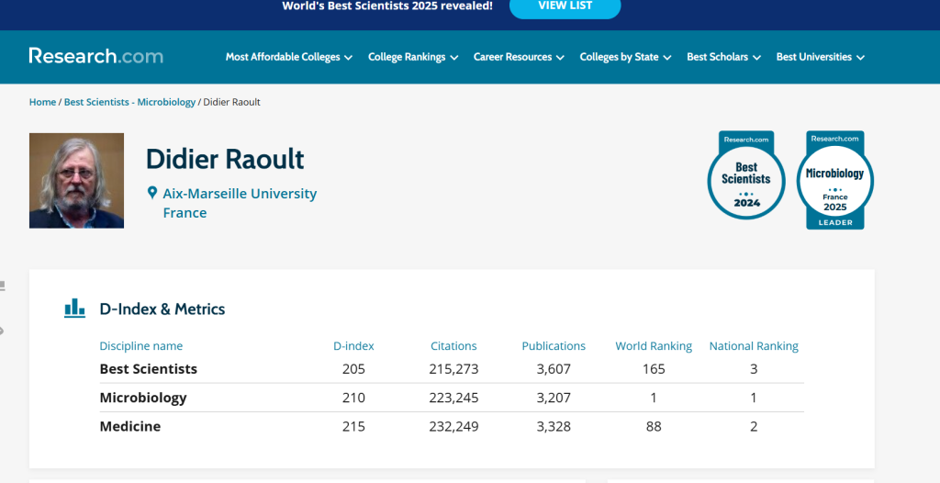
Task: Click Didier Raoult in the breadcrumb
Action: click(x=231, y=102)
